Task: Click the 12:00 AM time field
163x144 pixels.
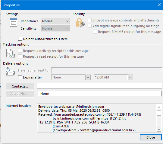Action: click(111, 77)
